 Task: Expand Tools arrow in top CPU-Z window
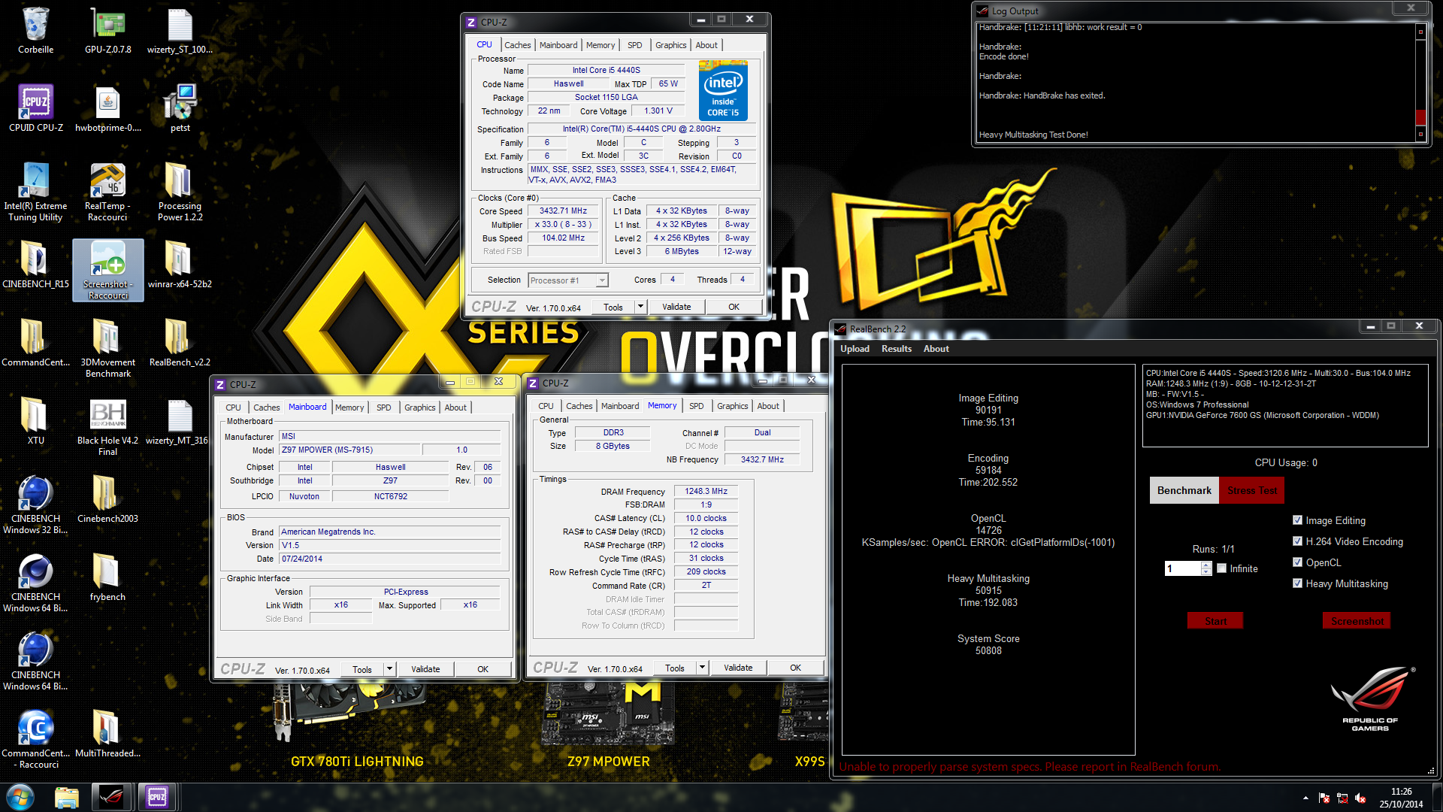pos(640,307)
